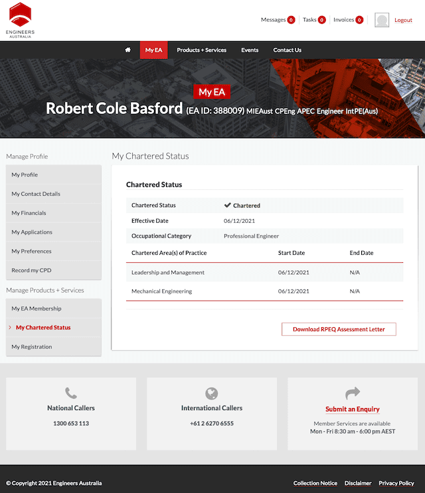Image resolution: width=425 pixels, height=493 pixels.
Task: Open Record my CPD in sidebar
Action: (x=54, y=270)
